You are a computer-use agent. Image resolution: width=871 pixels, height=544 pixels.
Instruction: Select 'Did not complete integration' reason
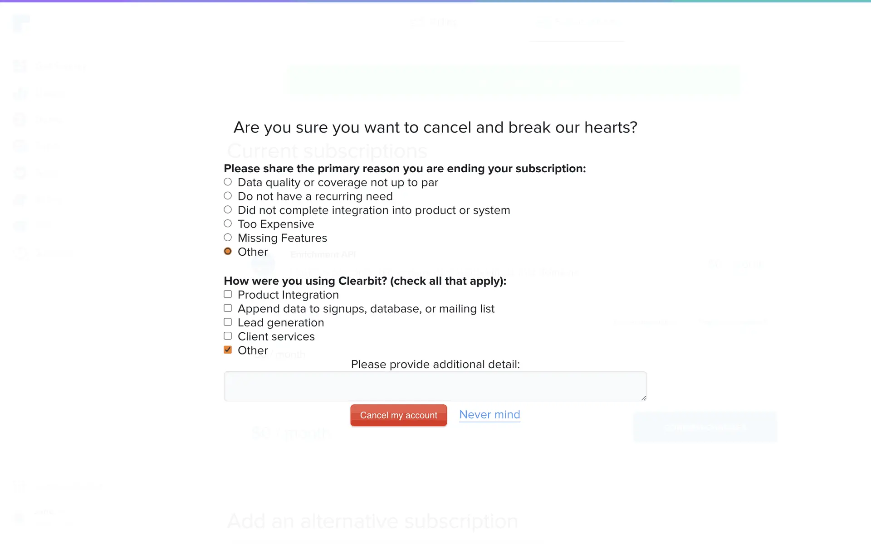tap(228, 210)
